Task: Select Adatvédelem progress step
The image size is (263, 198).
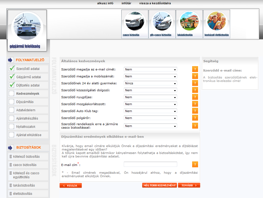Action: click(x=26, y=110)
